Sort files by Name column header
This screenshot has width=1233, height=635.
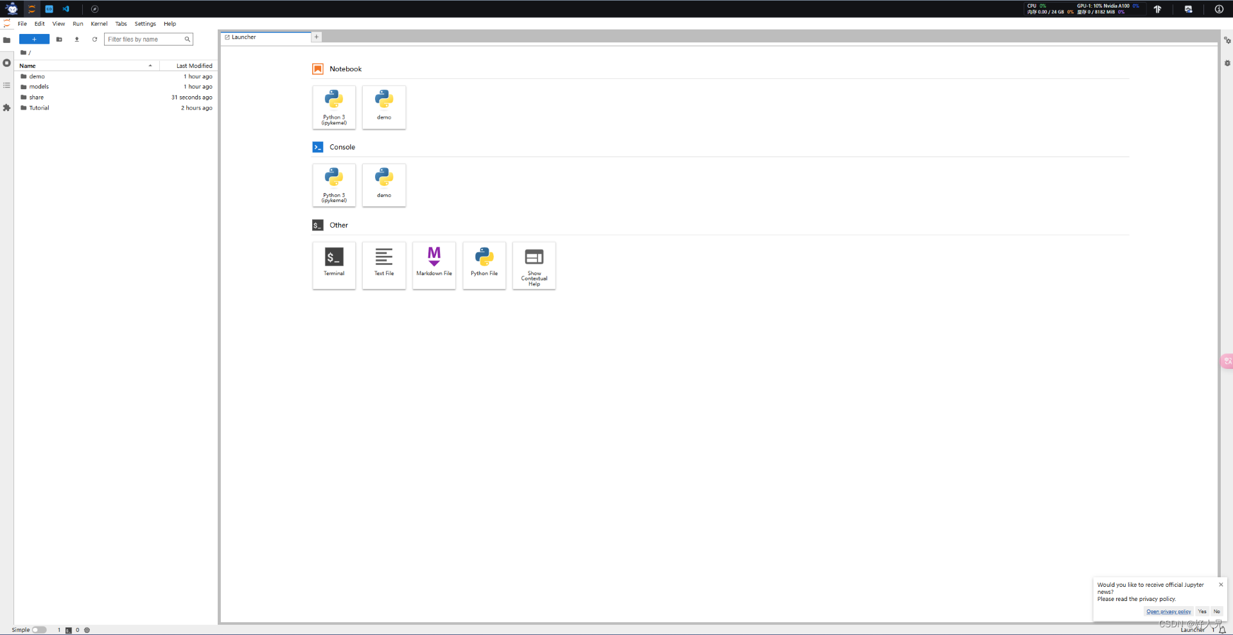click(87, 65)
